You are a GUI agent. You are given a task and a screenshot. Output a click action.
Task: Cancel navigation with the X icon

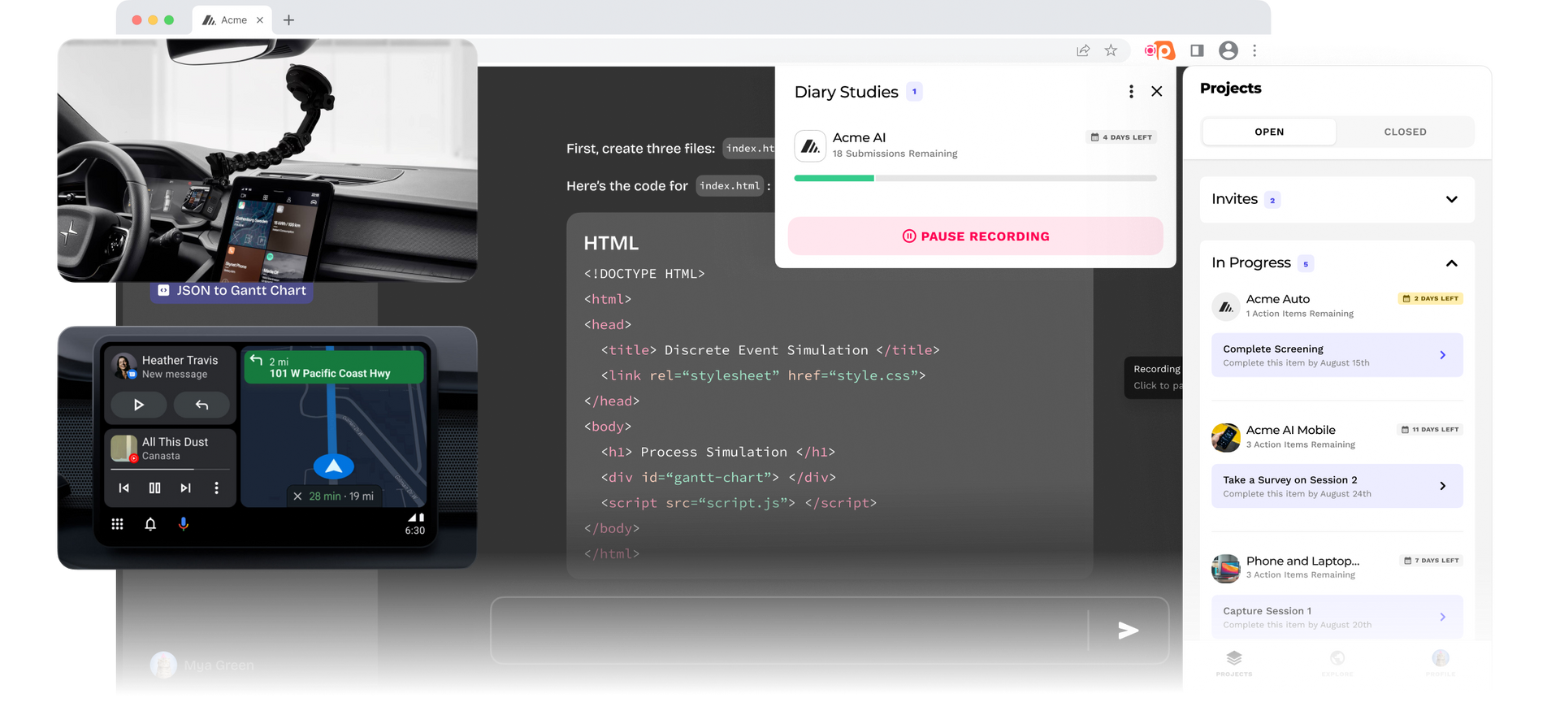297,496
